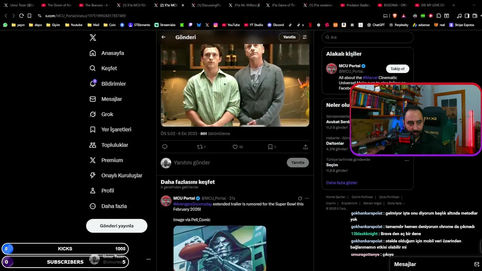
Task: Open more options for Seçim trend
Action: click(x=406, y=160)
